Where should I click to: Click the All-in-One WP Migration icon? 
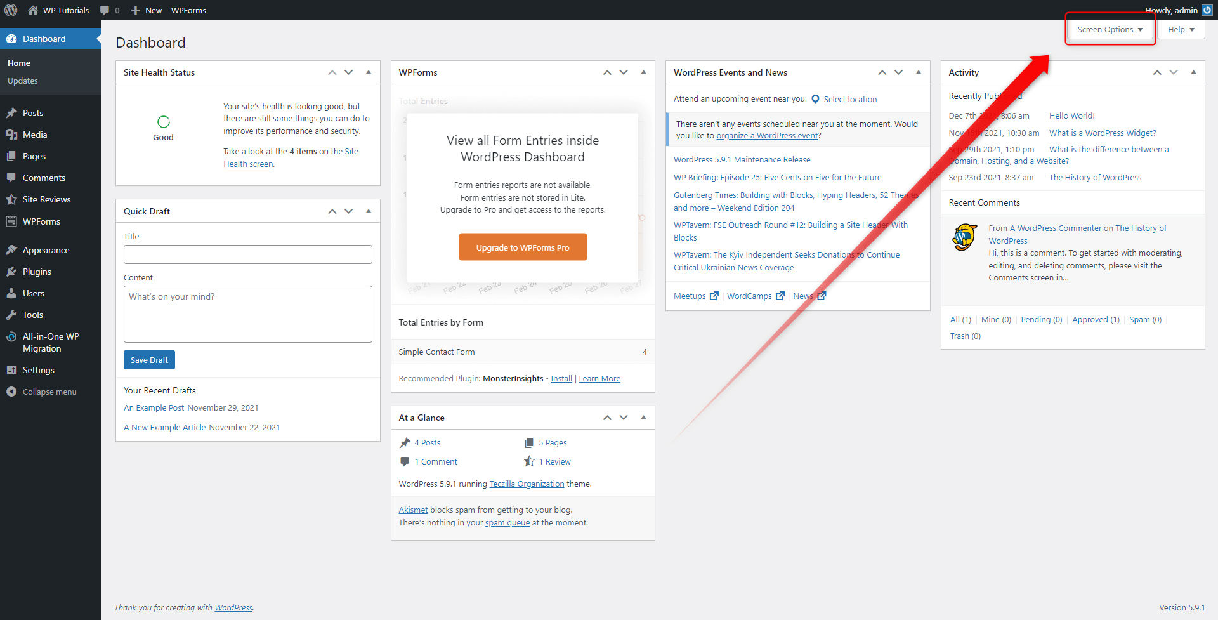(11, 336)
